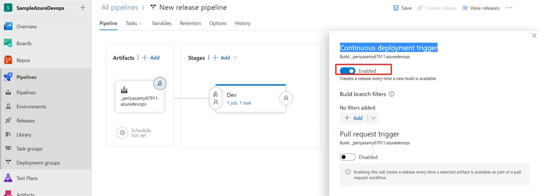Open the more actions ellipsis menu

(x=509, y=8)
